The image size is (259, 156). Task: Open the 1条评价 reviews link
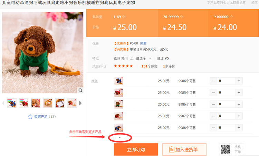[169, 66]
